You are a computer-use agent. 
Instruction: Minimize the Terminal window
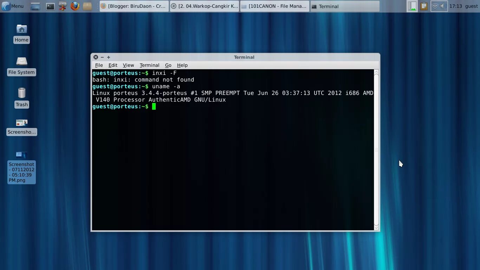(102, 57)
